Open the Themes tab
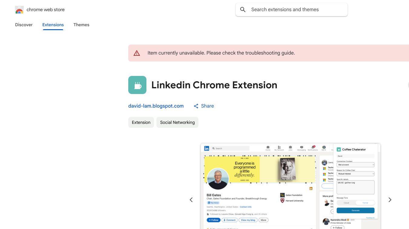The width and height of the screenshot is (409, 229). point(81,25)
